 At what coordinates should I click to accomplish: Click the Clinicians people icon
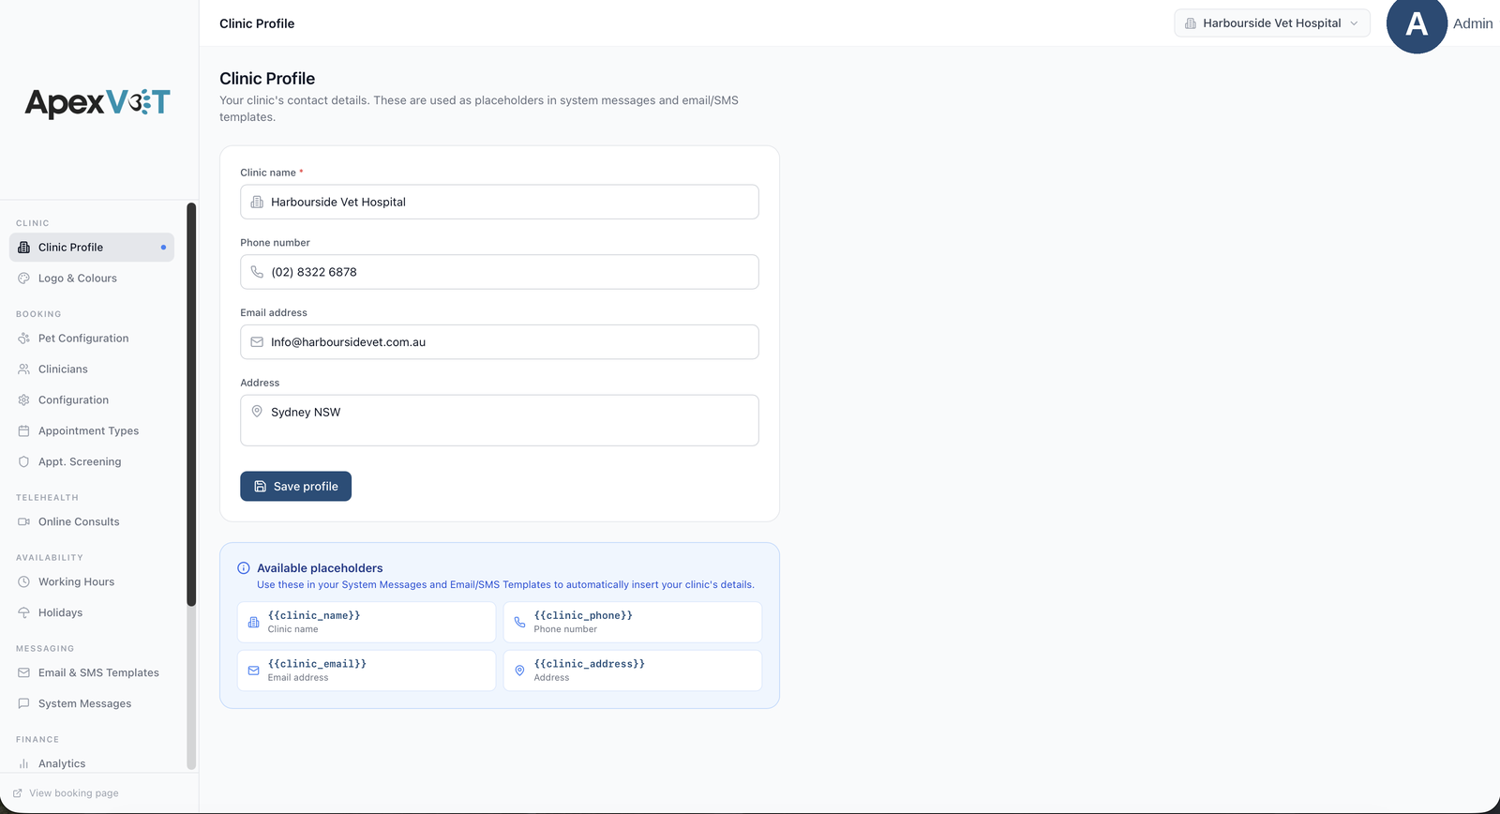(24, 369)
